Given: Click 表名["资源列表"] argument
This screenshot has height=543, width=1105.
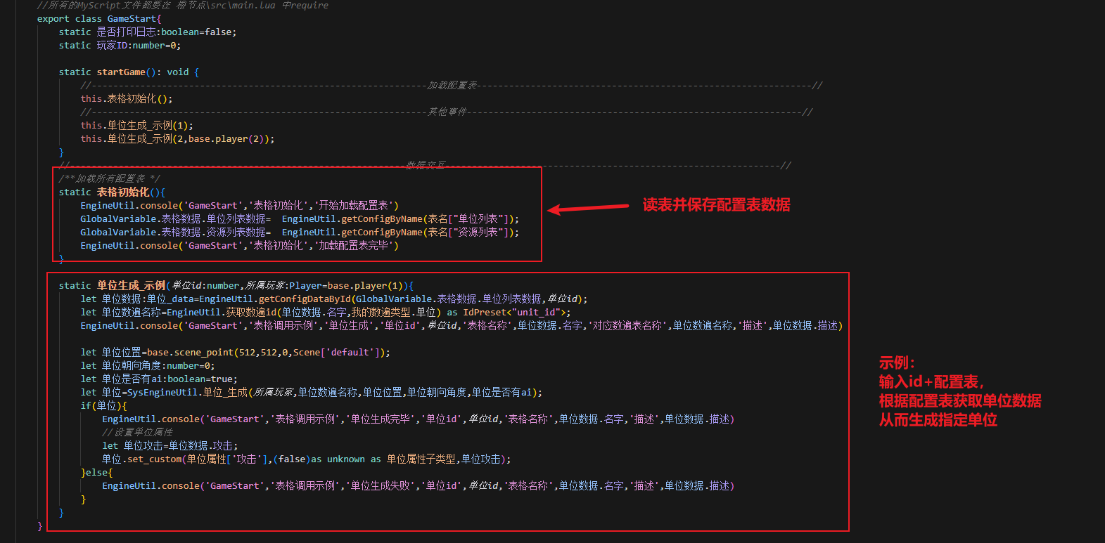Looking at the screenshot, I should pyautogui.click(x=468, y=233).
